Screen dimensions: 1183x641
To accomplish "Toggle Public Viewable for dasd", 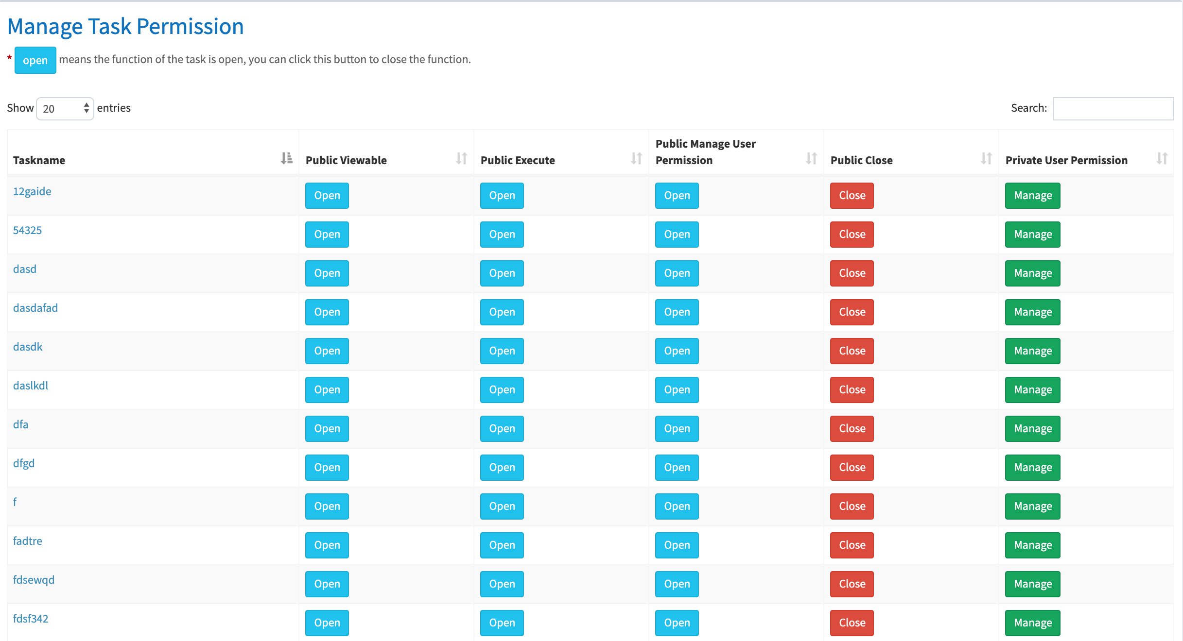I will pos(327,273).
